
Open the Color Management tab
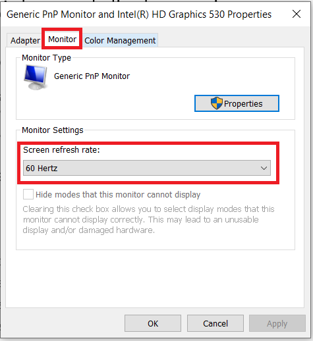[120, 41]
